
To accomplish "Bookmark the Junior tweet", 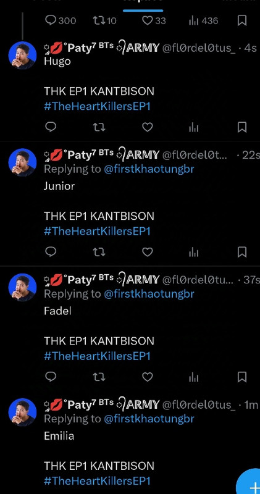I will coord(241,252).
